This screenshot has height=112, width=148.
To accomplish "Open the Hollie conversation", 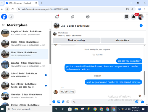I will point(24,44).
